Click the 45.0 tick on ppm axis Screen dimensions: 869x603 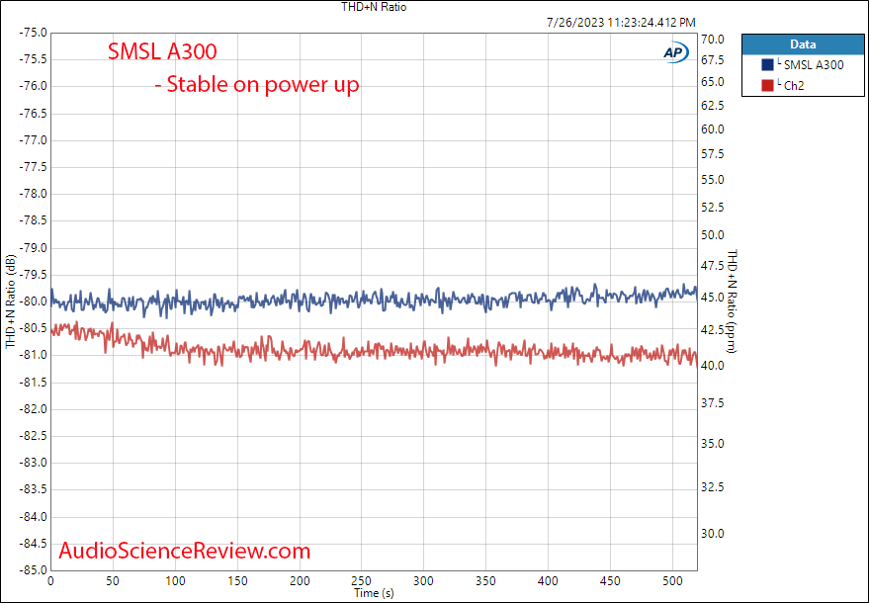click(x=712, y=298)
